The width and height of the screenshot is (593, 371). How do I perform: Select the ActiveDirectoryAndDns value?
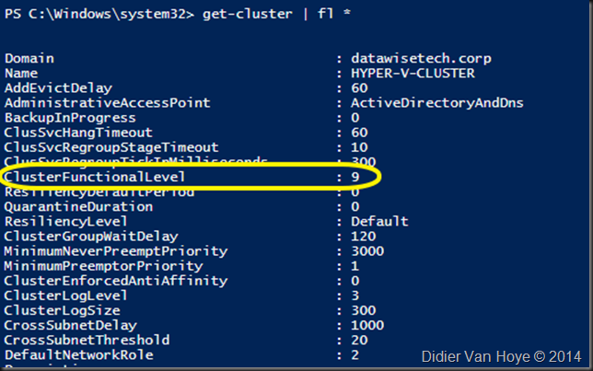(437, 103)
